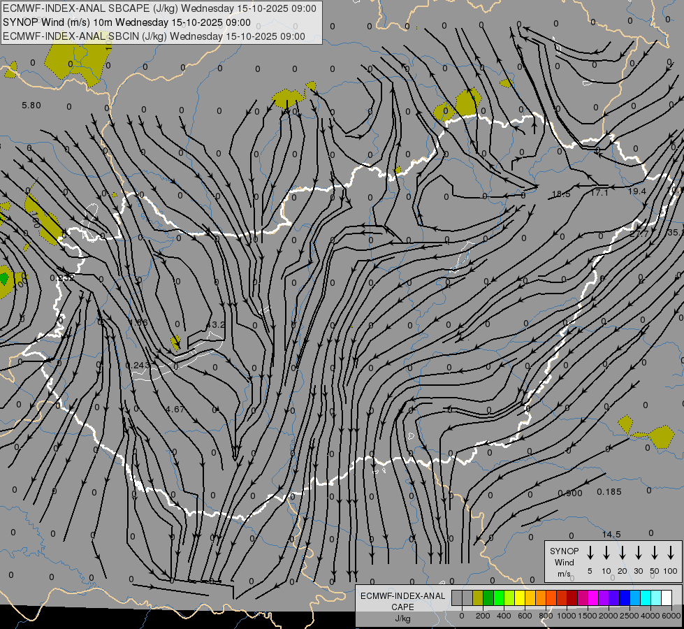Click the 2000 tick on CAPE scale
This screenshot has width=684, height=629.
[x=608, y=616]
